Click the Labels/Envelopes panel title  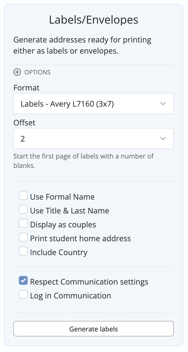[94, 19]
